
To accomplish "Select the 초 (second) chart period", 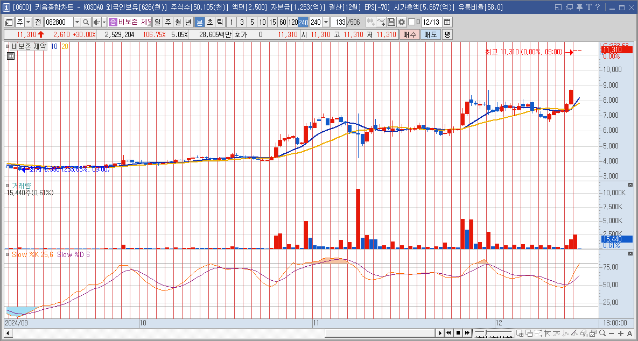I will [209, 23].
